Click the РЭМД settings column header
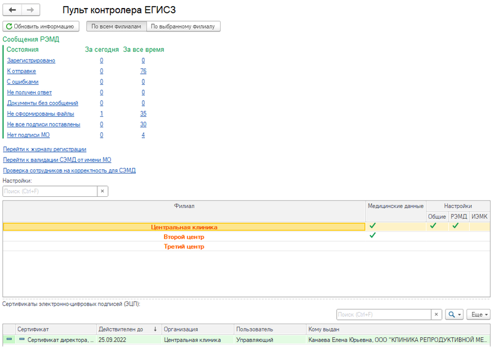 [458, 217]
